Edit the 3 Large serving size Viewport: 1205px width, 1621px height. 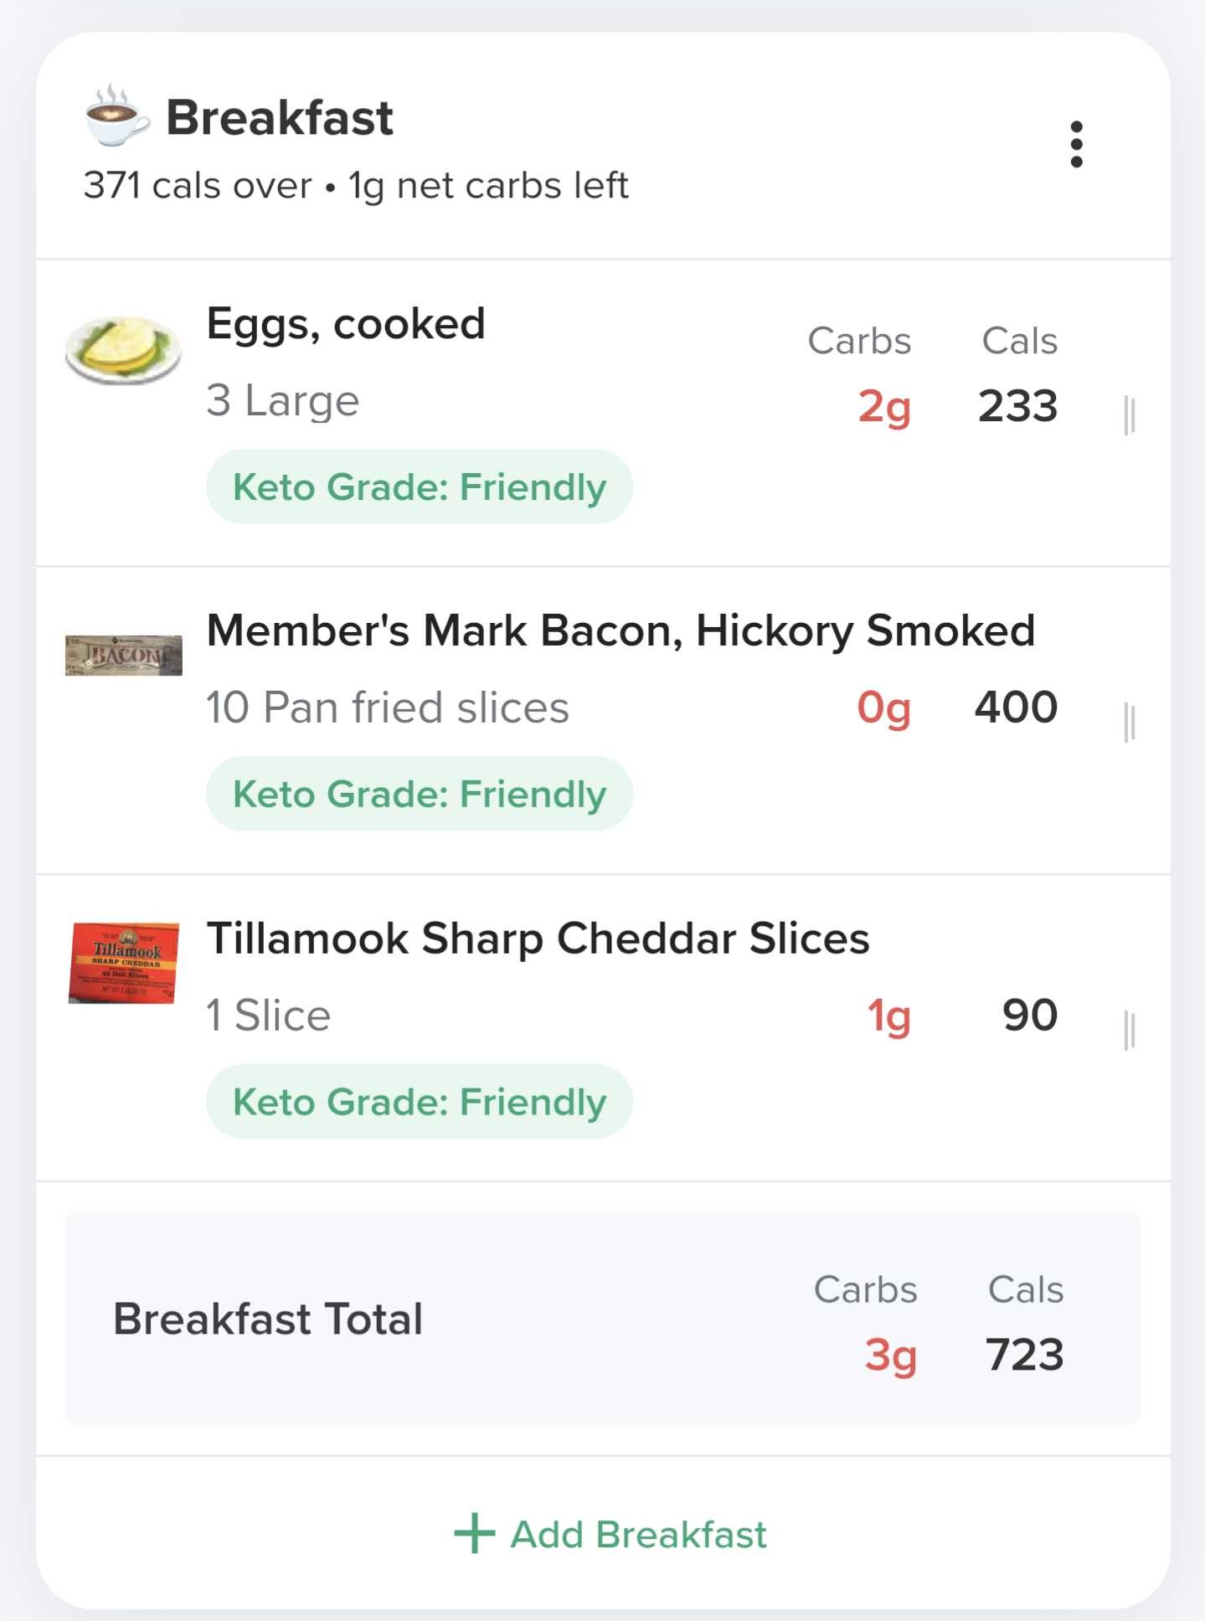[x=283, y=400]
